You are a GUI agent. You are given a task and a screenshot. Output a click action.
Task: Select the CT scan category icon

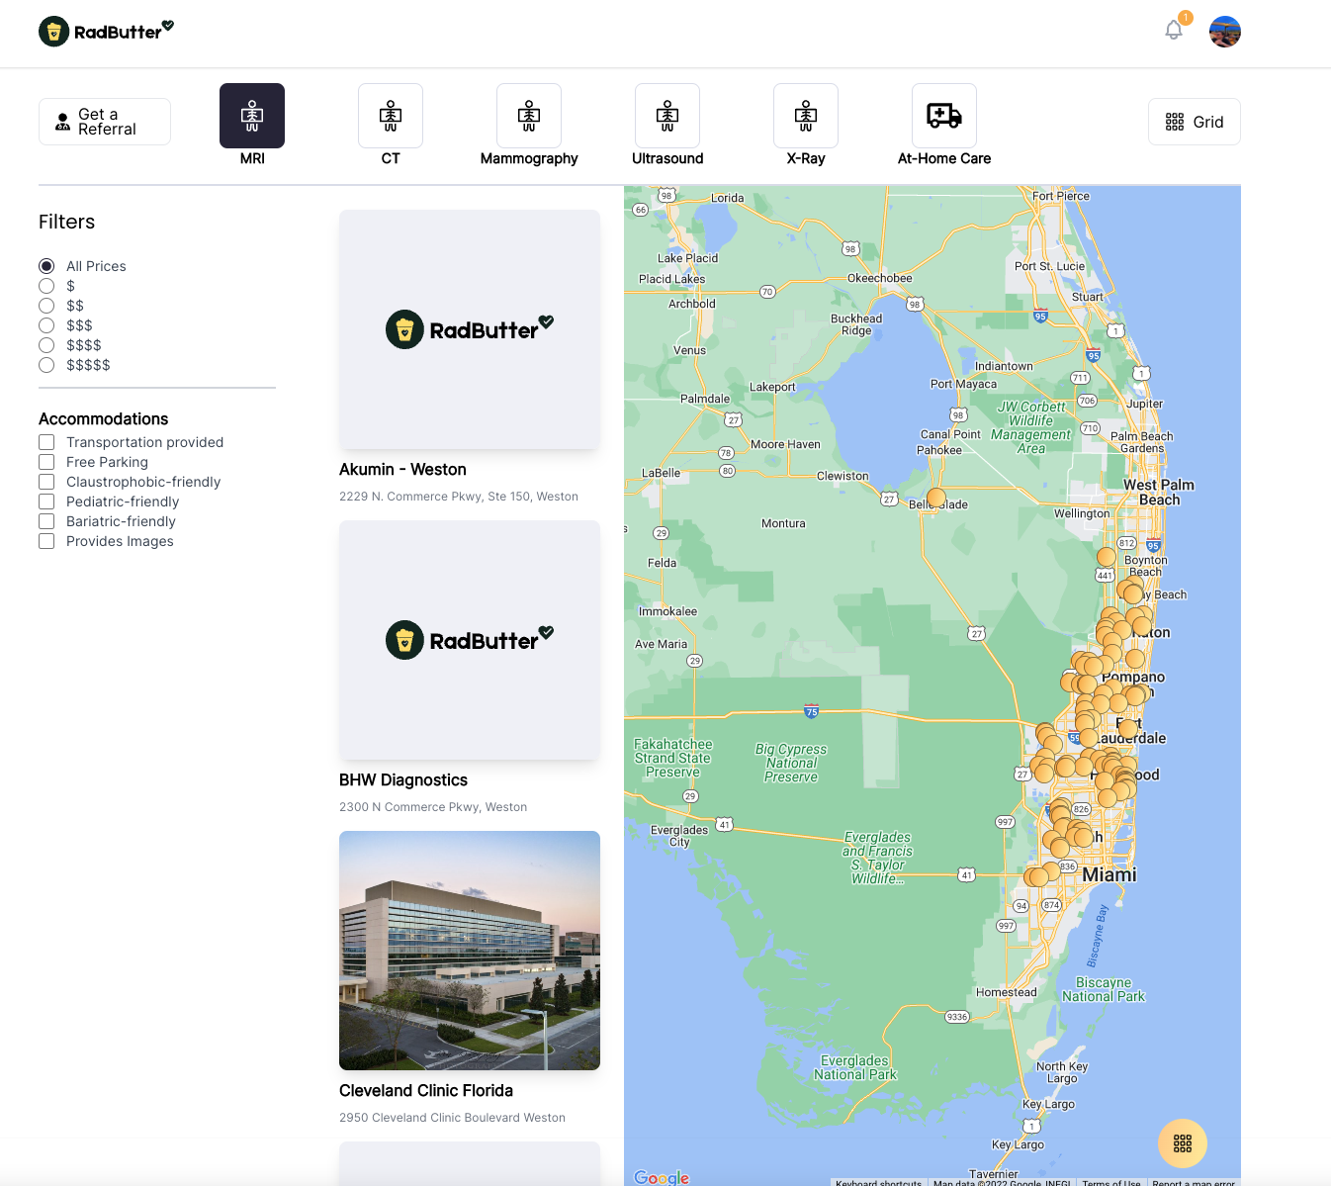tap(391, 116)
